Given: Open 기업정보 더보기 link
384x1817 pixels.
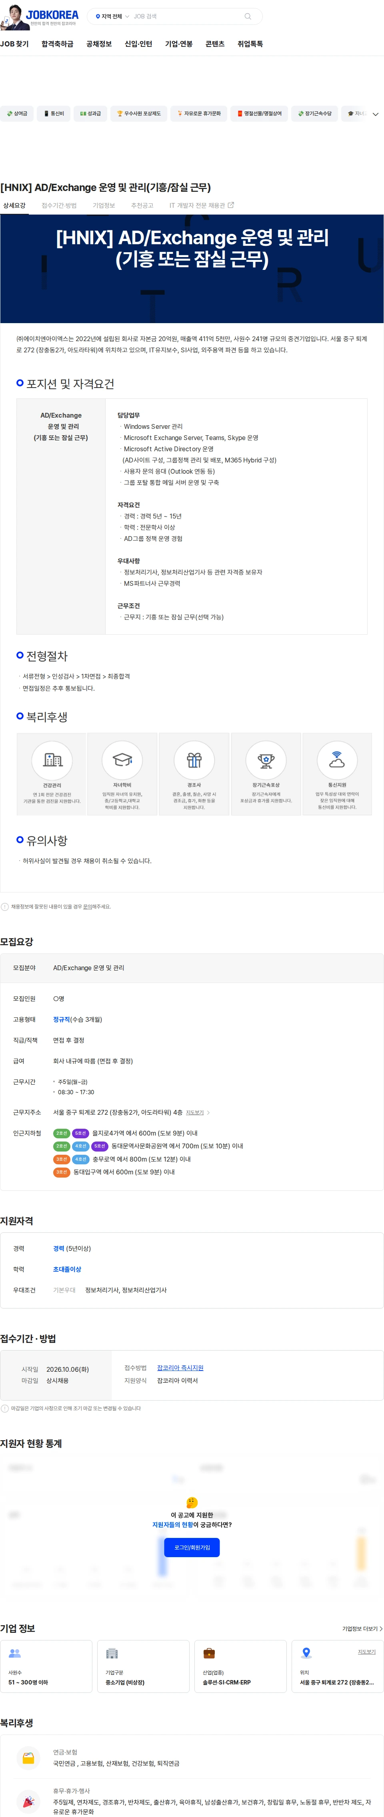Looking at the screenshot, I should [x=362, y=1629].
